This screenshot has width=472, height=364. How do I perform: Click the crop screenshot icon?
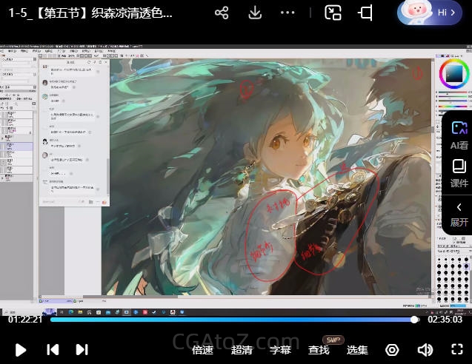365,13
